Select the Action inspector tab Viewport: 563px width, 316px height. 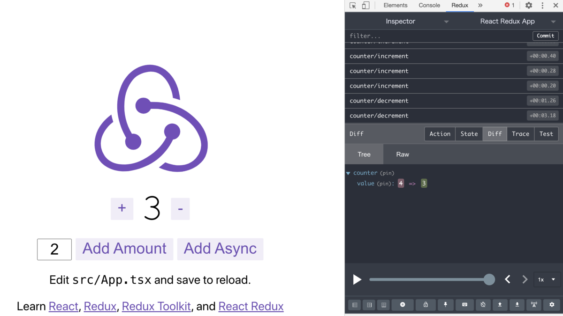[440, 134]
